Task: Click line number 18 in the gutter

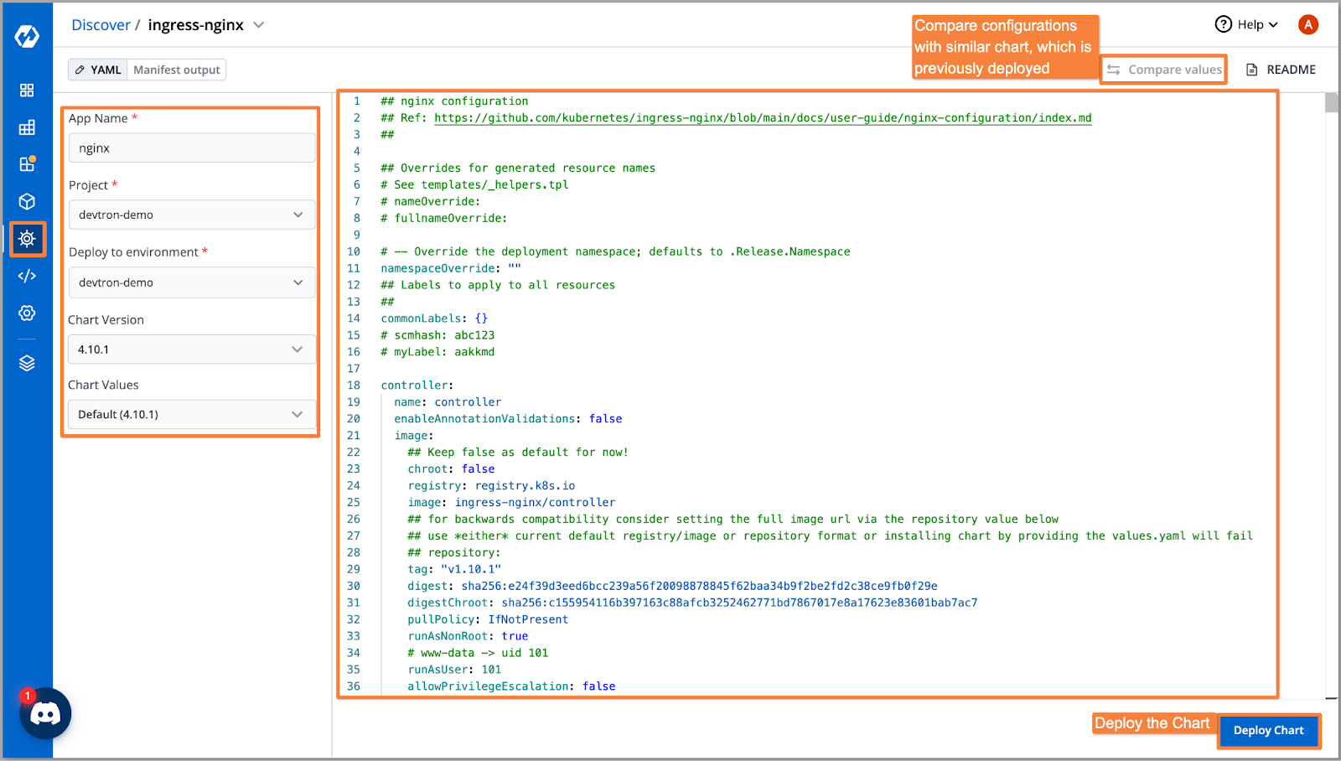Action: tap(354, 386)
